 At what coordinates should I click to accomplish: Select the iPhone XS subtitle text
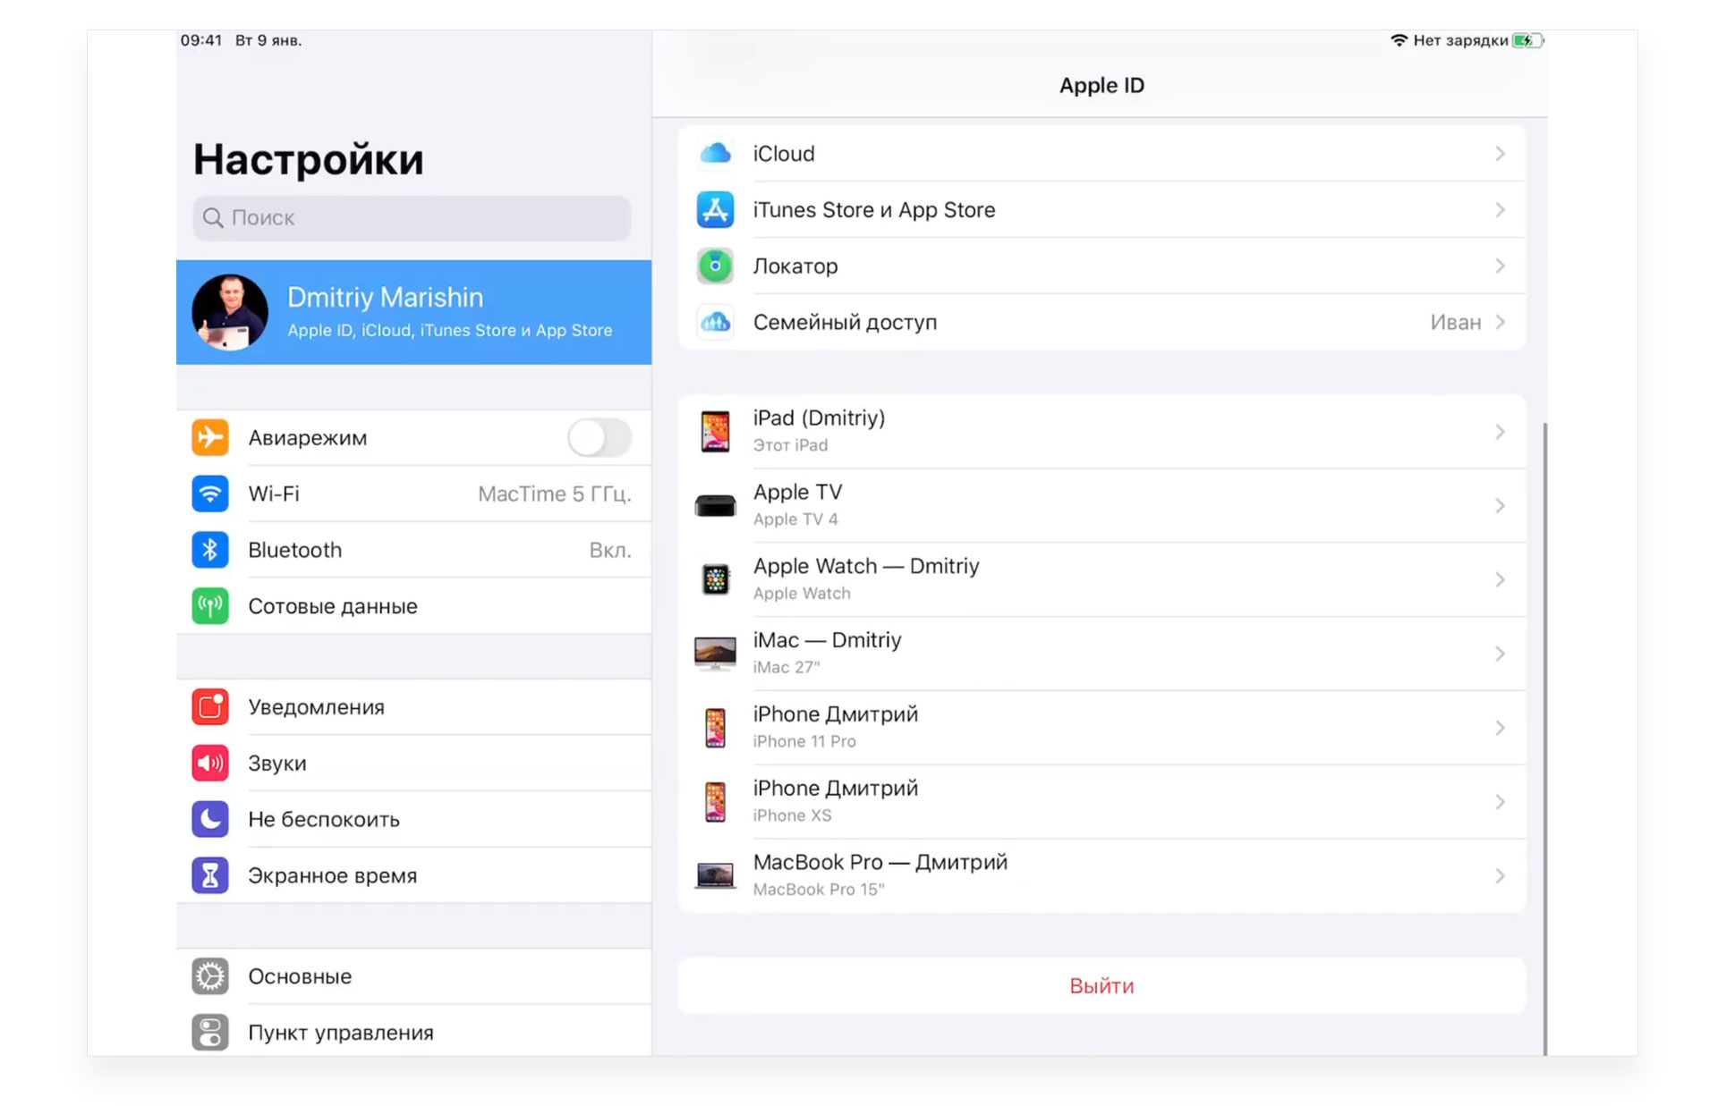tap(792, 815)
